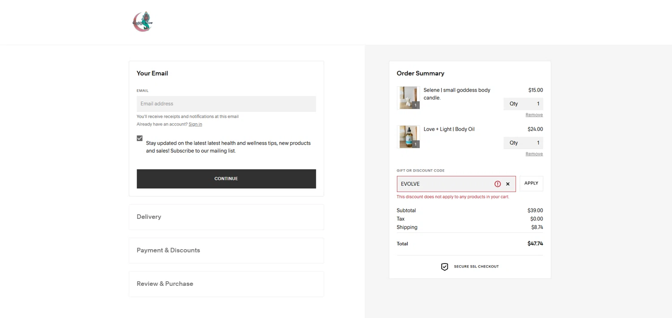Viewport: 672px width, 318px height.
Task: Clear the EVOLVE discount code with X
Action: (x=508, y=184)
